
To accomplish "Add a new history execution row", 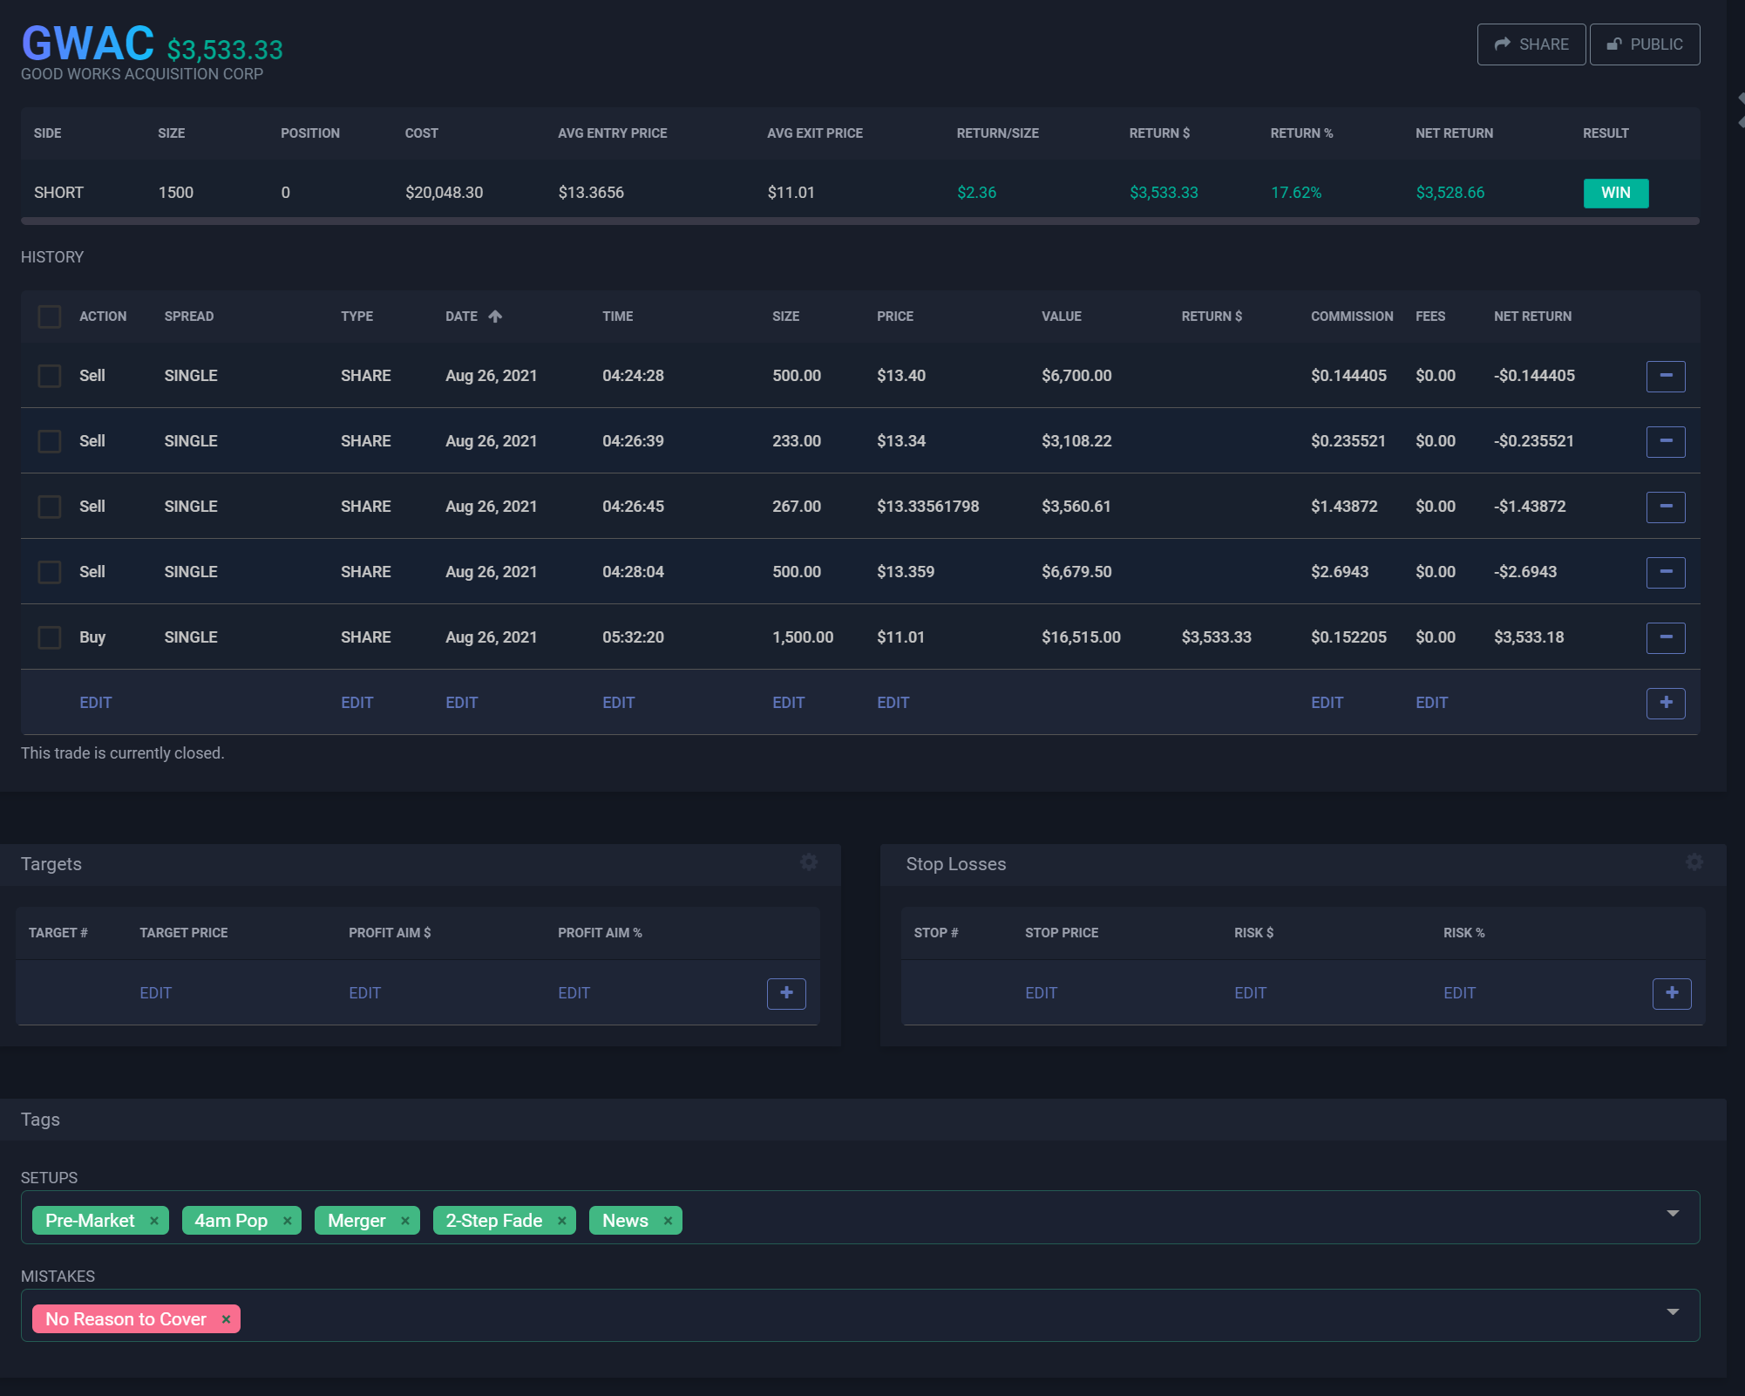I will click(1665, 703).
